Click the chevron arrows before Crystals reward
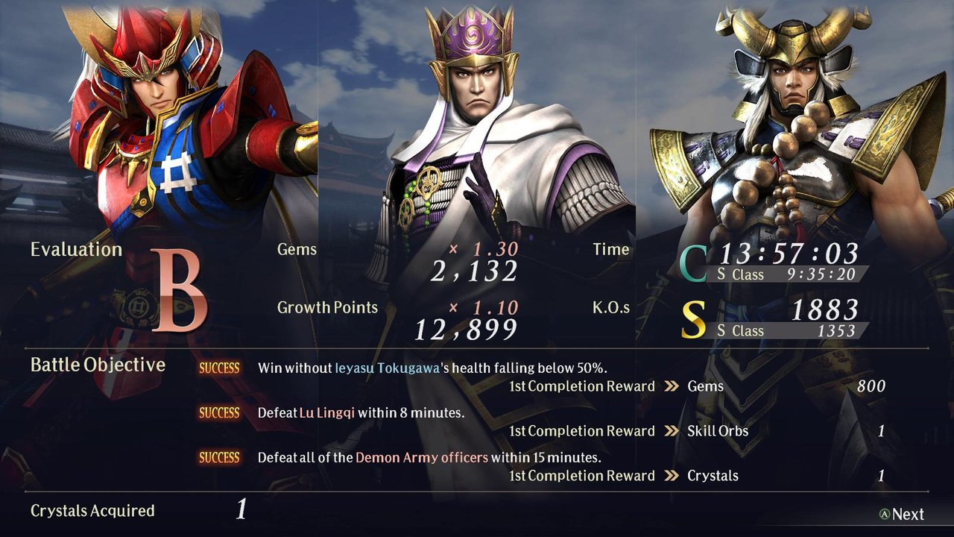Image resolution: width=954 pixels, height=537 pixels. (672, 476)
